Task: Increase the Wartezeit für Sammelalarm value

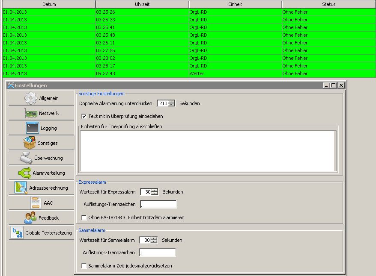Action: click(154, 238)
